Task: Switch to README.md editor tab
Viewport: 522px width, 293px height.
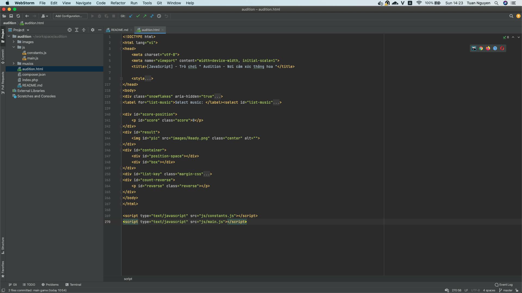Action: tap(119, 30)
